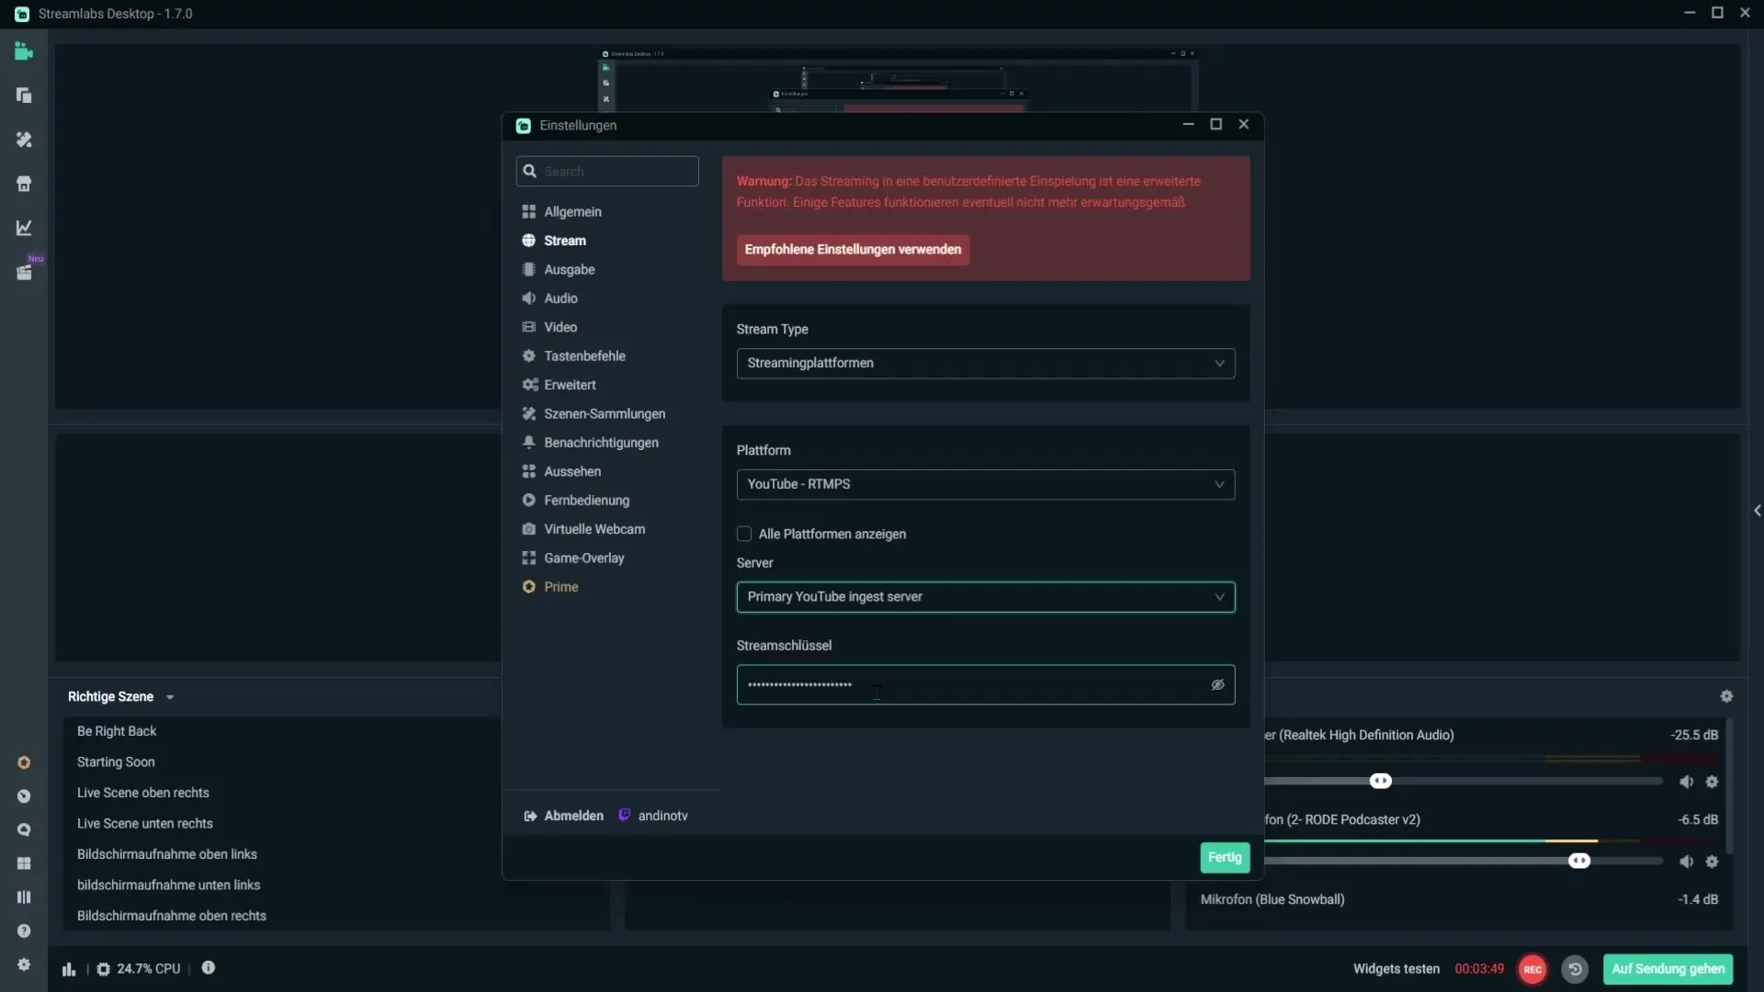
Task: Click the Streamschlüssel input field
Action: coord(985,684)
